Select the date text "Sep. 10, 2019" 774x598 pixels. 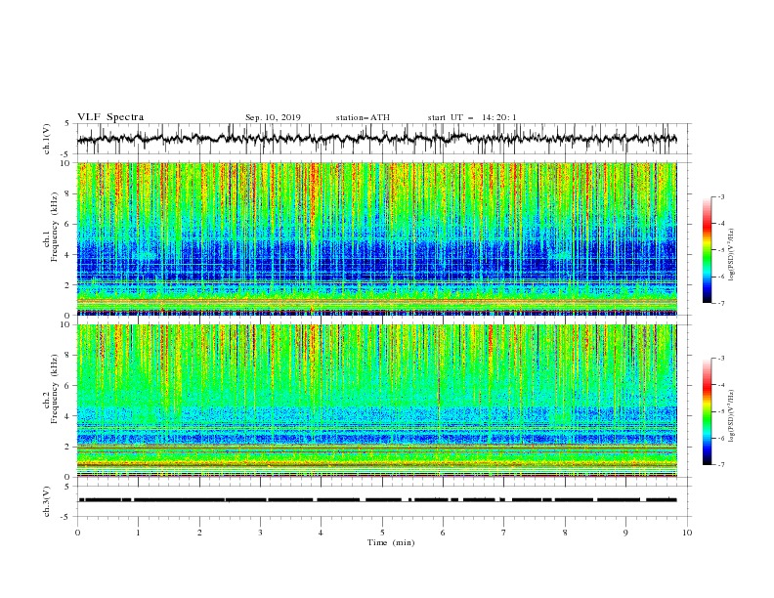(x=273, y=117)
